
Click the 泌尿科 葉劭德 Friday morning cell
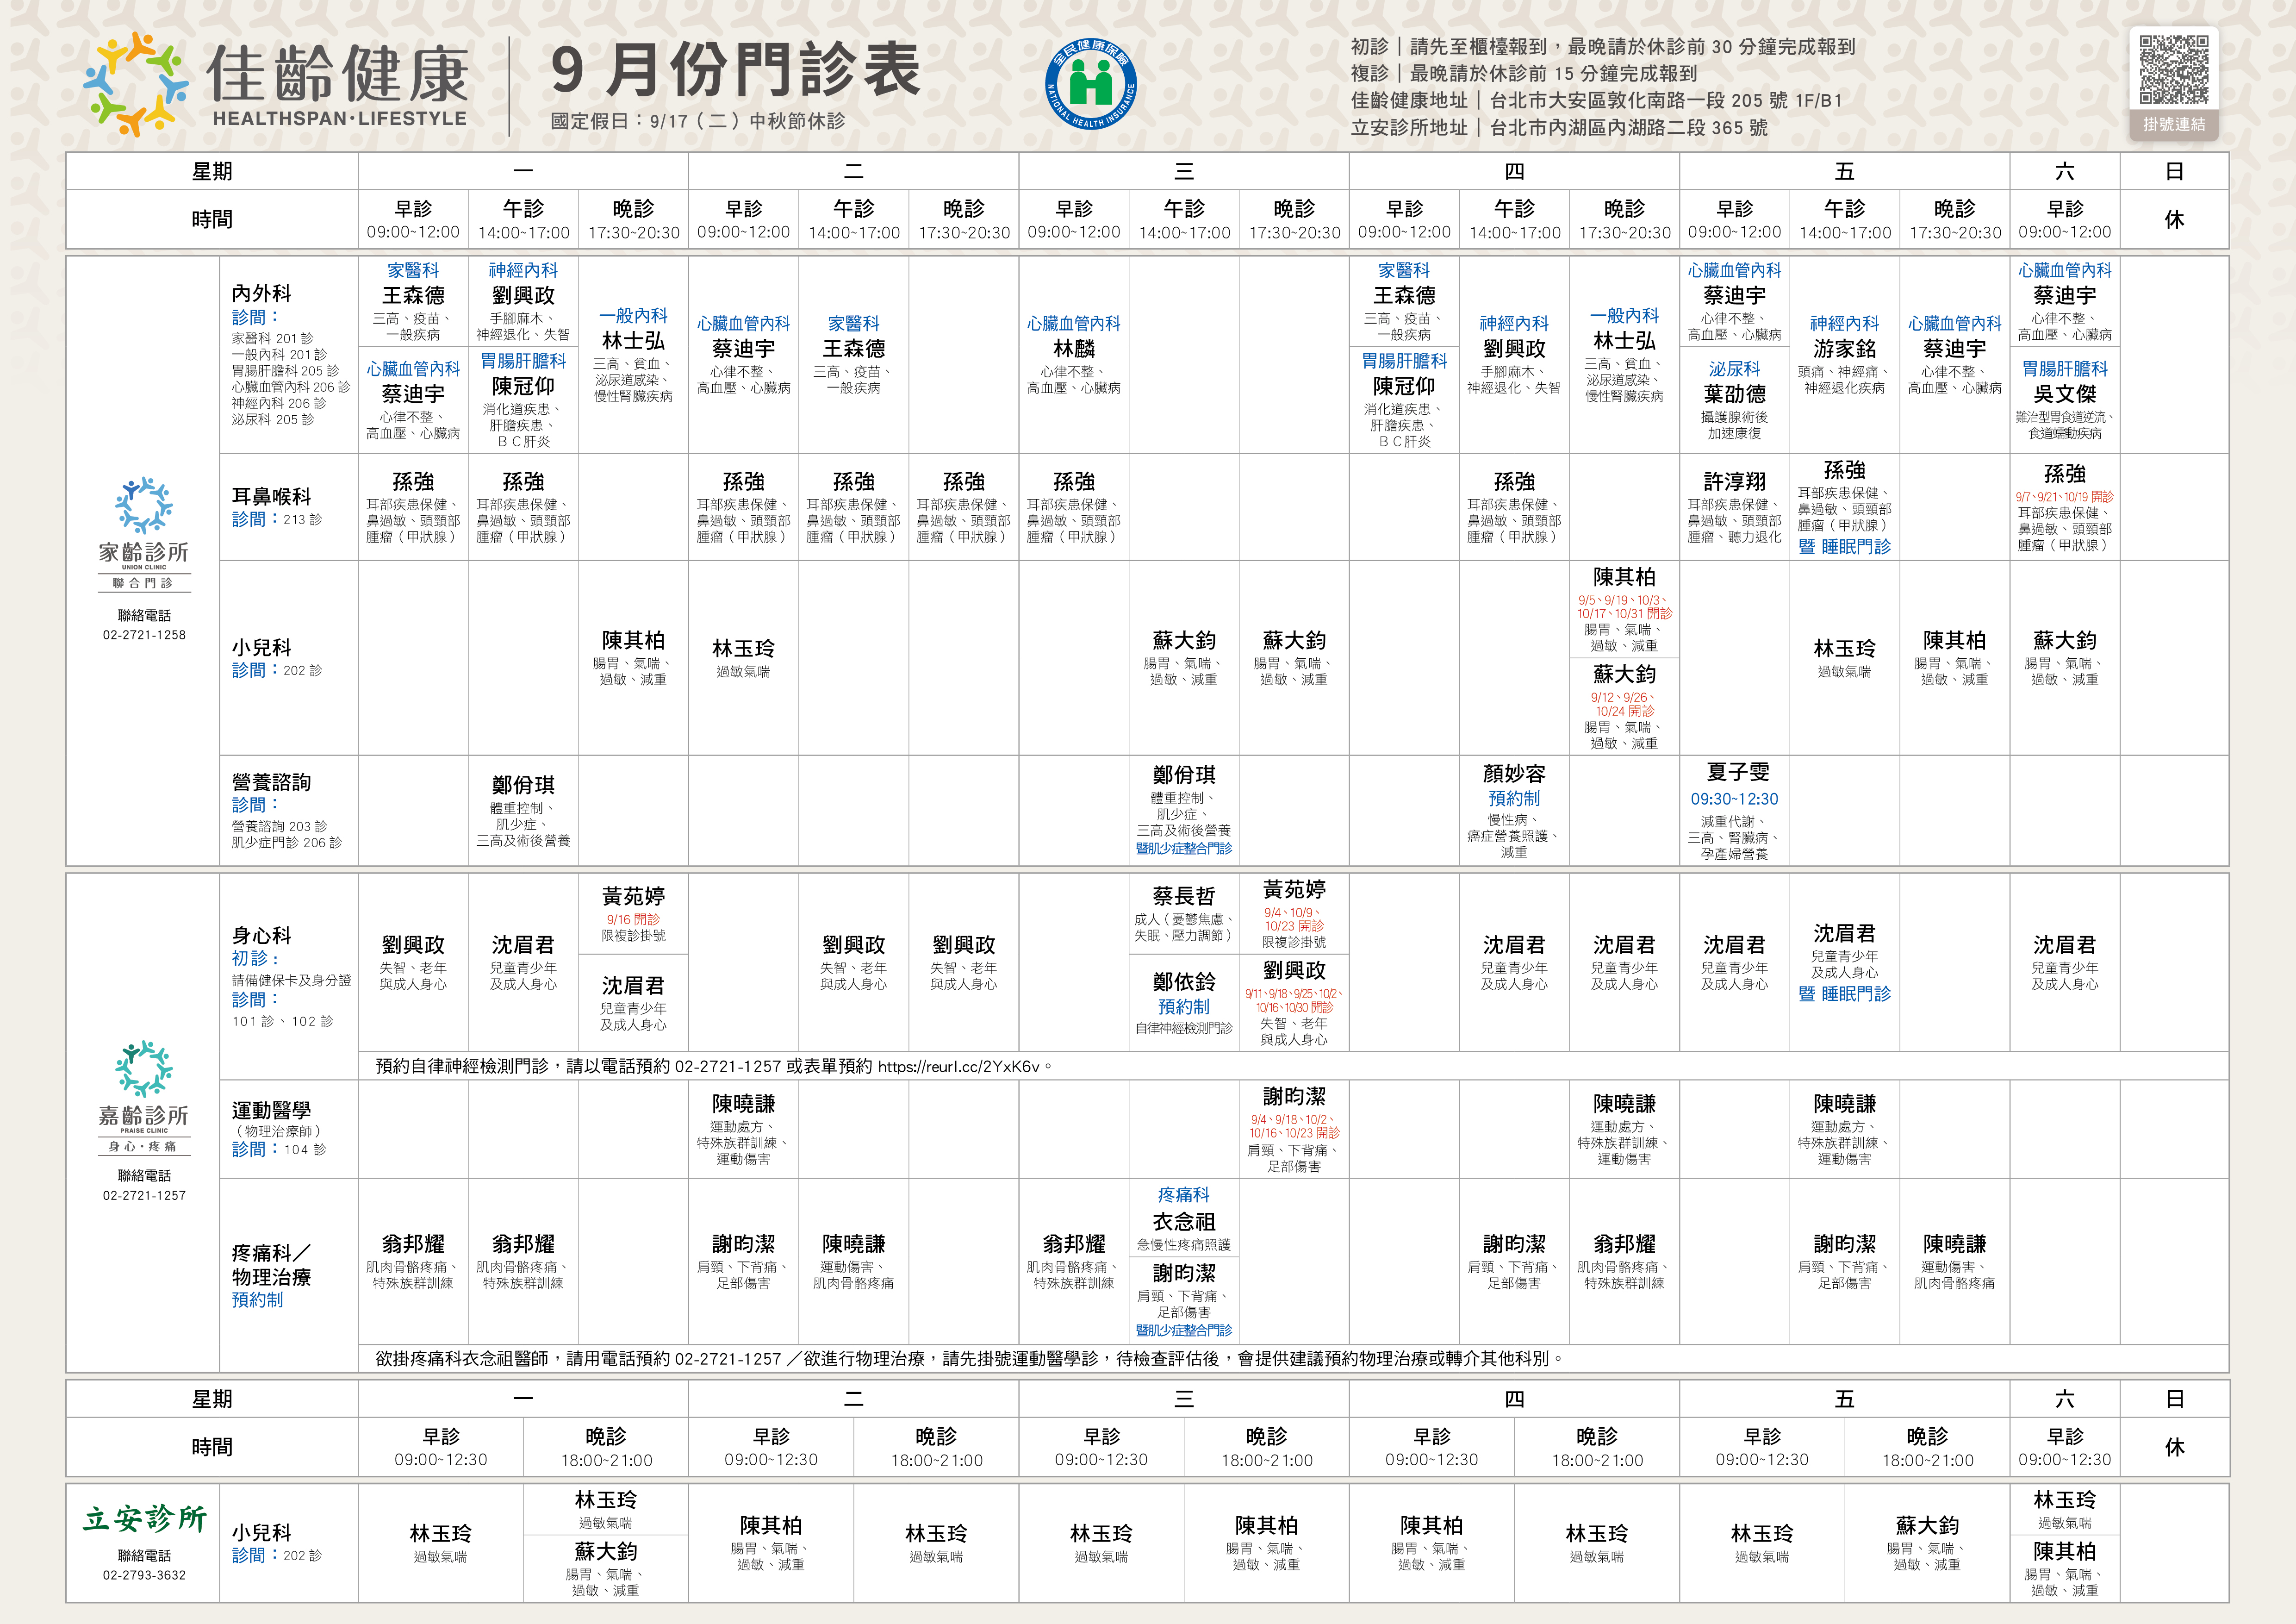pyautogui.click(x=1734, y=394)
